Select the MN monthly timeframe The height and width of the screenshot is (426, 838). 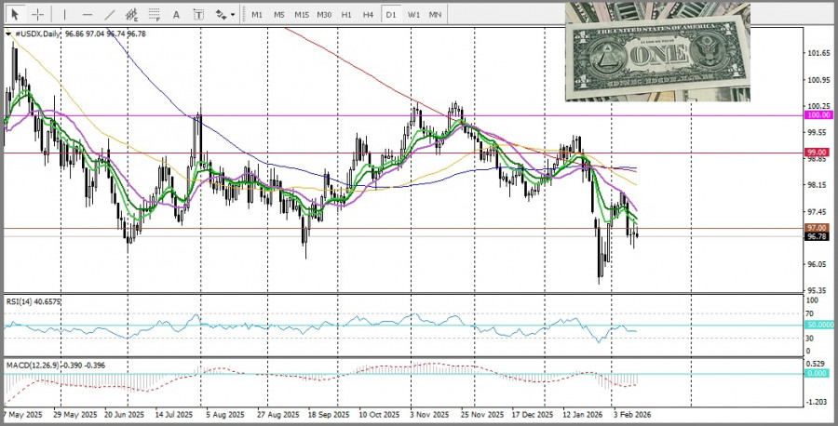tap(436, 15)
